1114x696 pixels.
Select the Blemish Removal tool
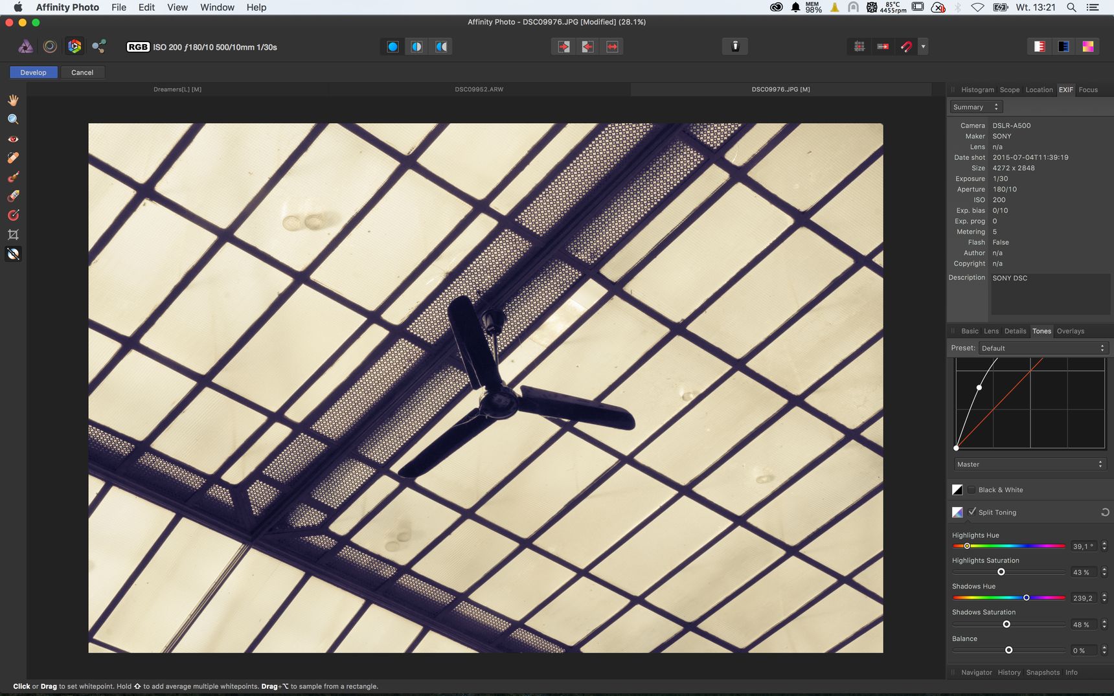point(13,158)
